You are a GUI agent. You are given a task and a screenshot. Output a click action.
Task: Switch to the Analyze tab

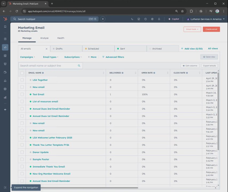pos(44,38)
